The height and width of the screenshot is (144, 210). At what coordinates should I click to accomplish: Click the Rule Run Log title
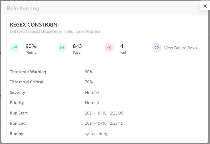click(x=23, y=8)
